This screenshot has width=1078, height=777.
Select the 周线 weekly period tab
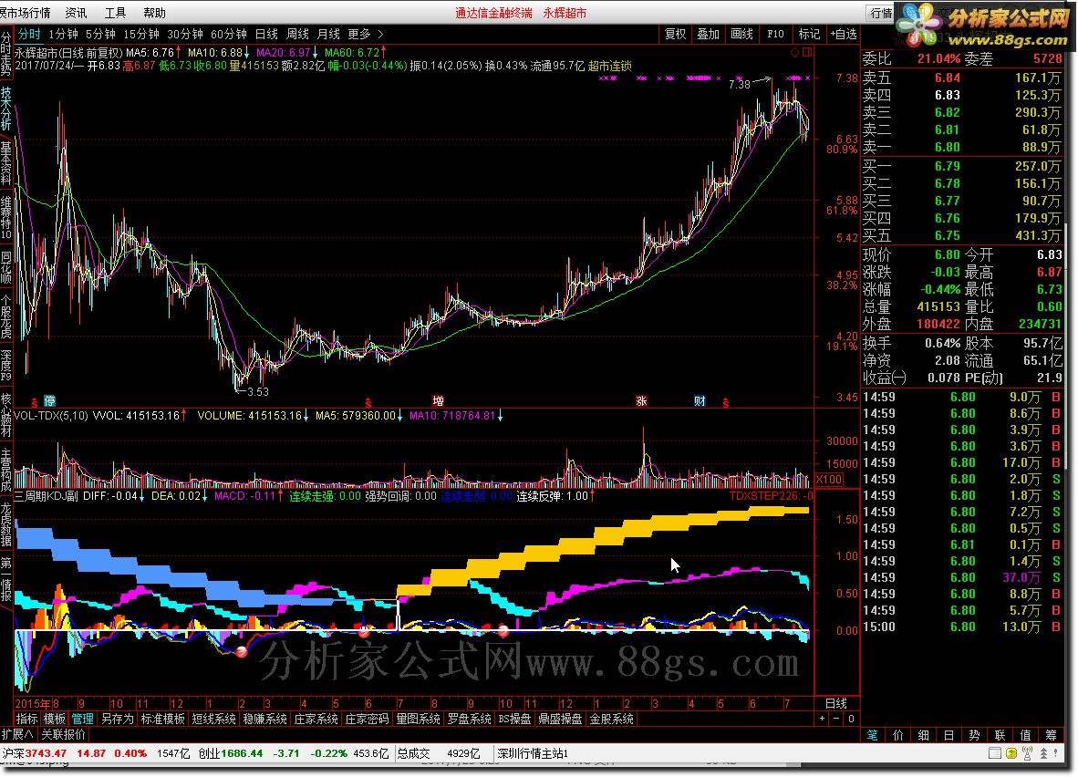coord(297,34)
